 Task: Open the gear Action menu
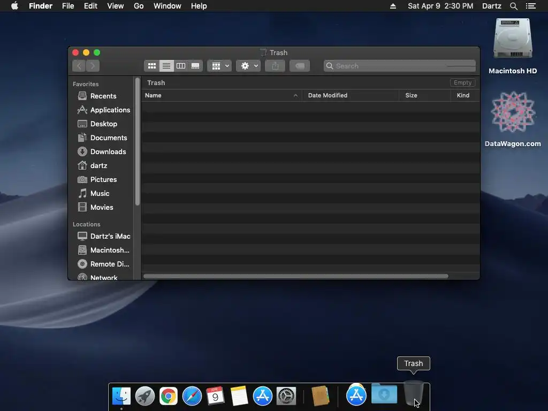point(248,66)
